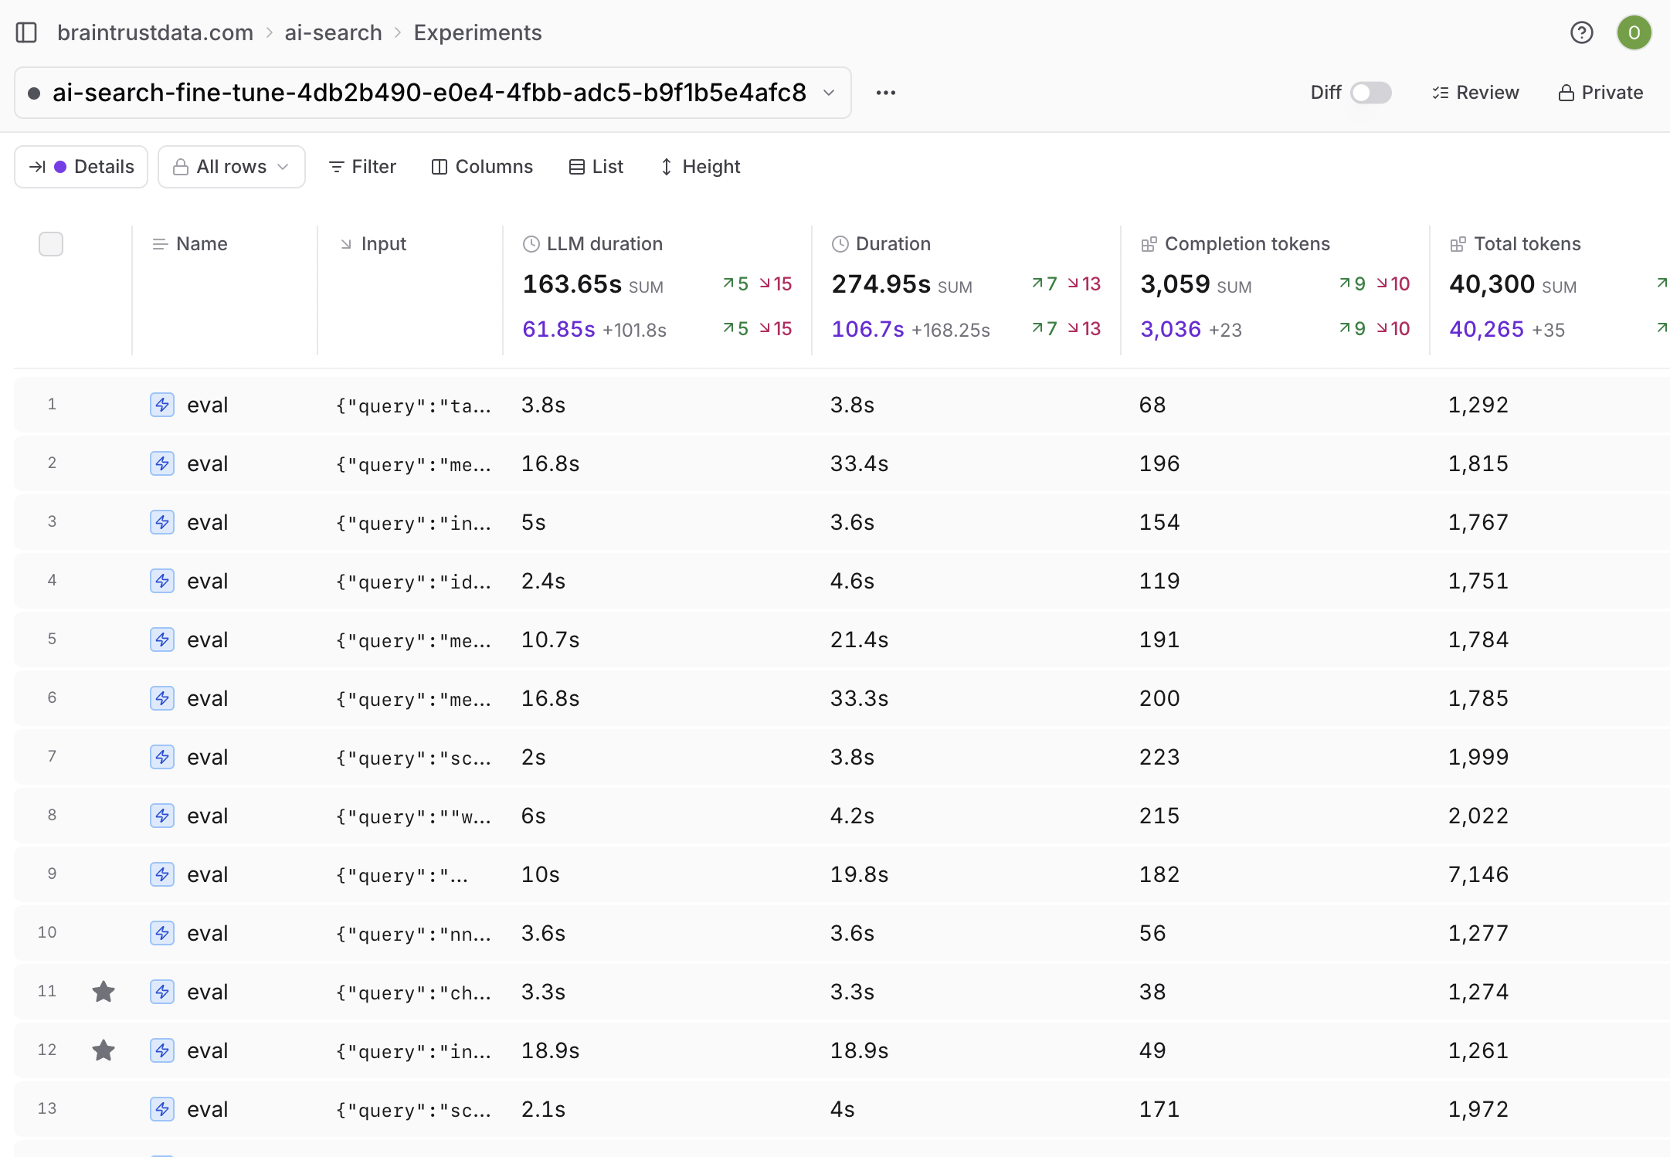Open row 9 input query cell

click(402, 874)
